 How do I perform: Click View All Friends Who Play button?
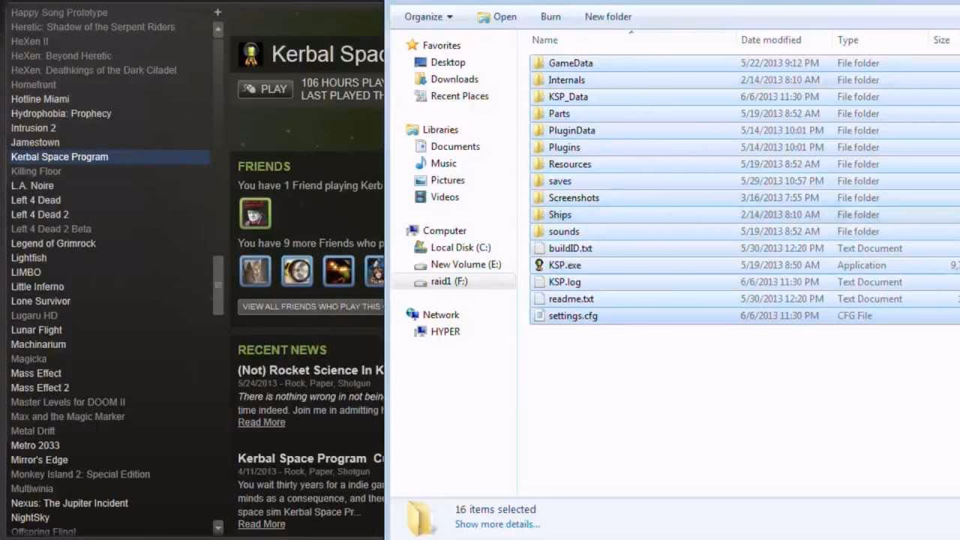click(x=311, y=306)
